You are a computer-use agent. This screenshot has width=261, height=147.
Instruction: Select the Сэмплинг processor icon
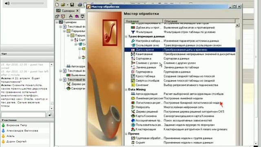coord(133,85)
